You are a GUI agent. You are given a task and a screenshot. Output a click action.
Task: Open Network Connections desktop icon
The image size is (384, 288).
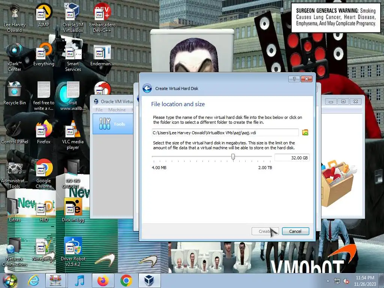click(x=15, y=252)
